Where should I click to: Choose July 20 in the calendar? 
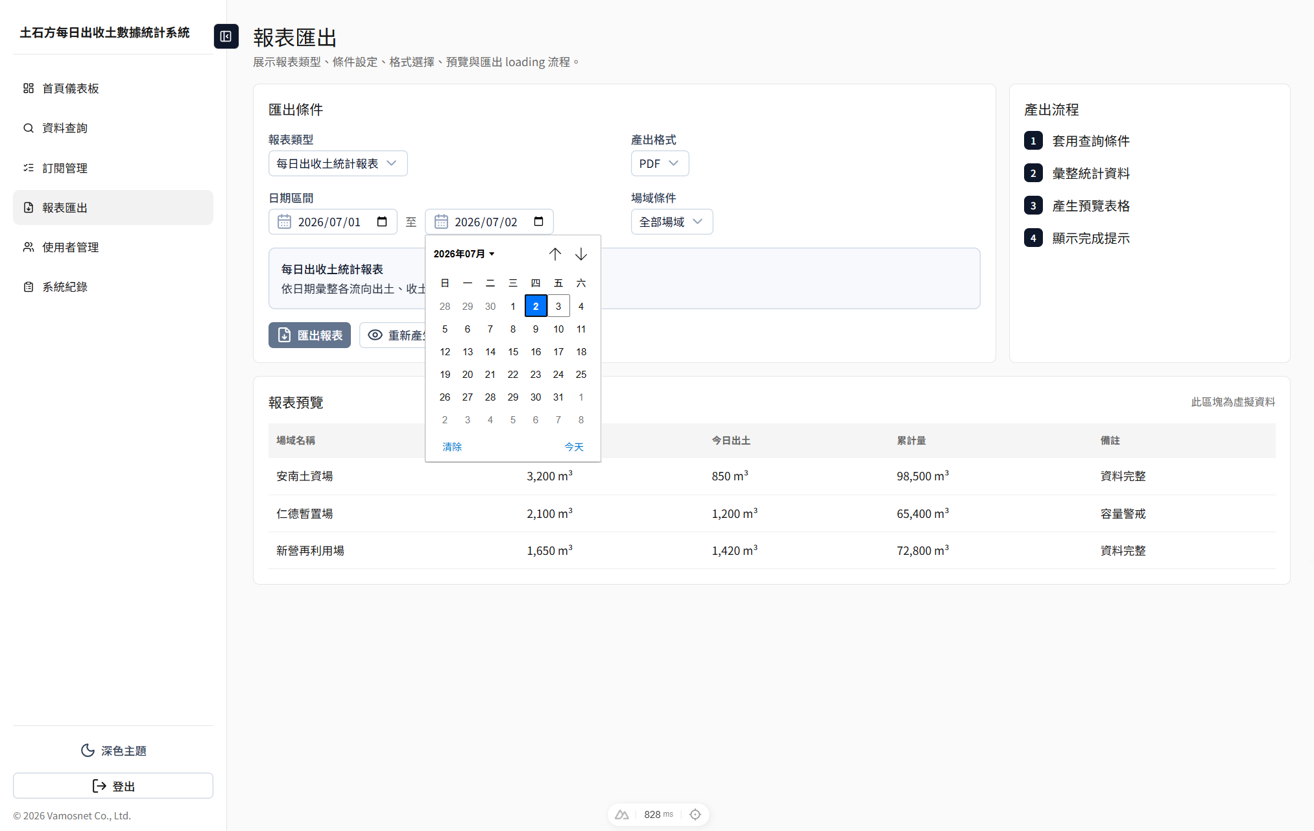(x=468, y=374)
